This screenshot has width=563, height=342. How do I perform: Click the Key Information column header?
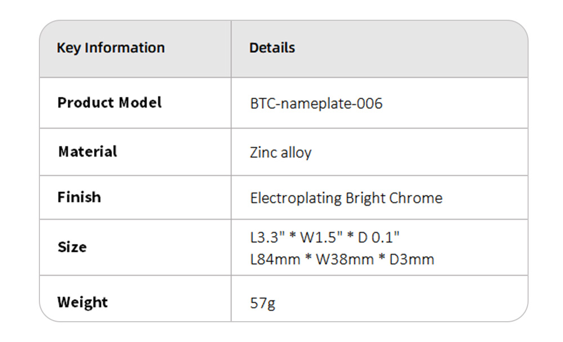click(x=110, y=48)
